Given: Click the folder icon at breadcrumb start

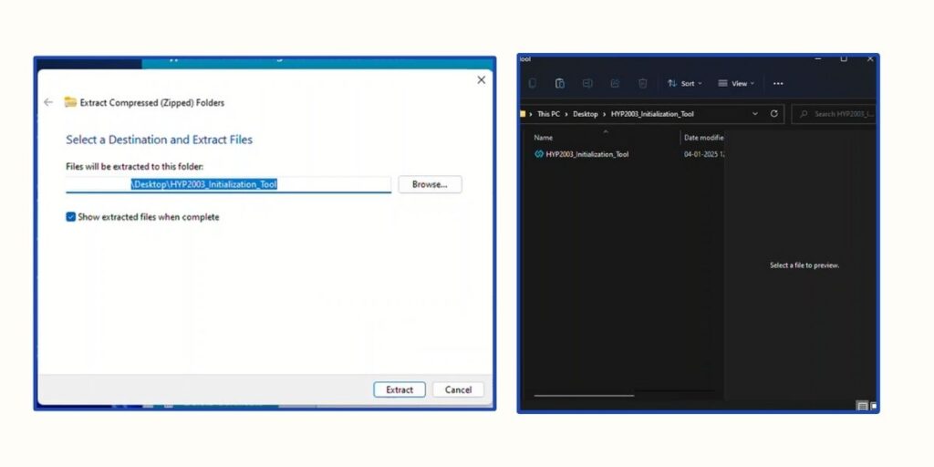Looking at the screenshot, I should tap(523, 114).
